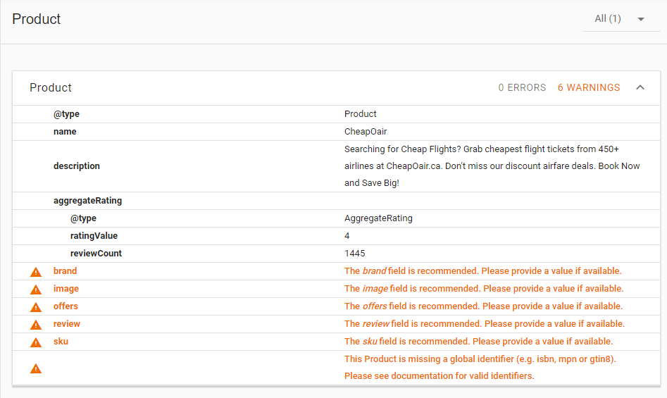Image resolution: width=667 pixels, height=398 pixels.
Task: Click the warning icon next to image
Action: [36, 290]
